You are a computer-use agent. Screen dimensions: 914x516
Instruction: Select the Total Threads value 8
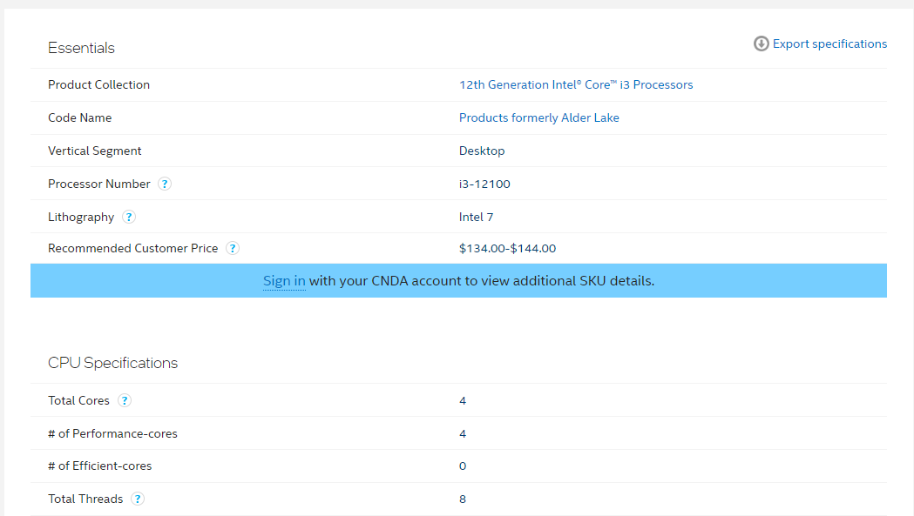[x=463, y=499]
